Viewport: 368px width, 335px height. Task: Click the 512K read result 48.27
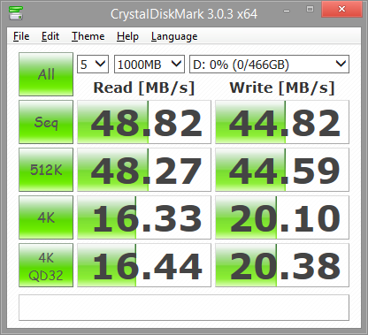tap(144, 170)
